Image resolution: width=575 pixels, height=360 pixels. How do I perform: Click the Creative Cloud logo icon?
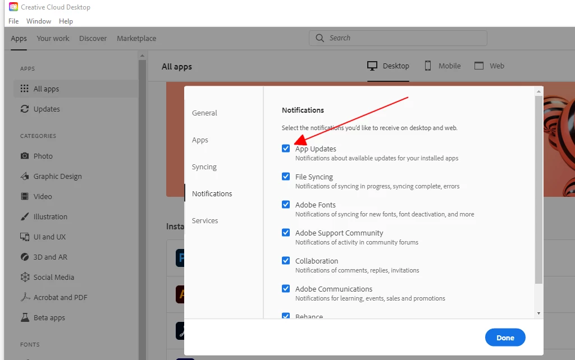tap(13, 7)
